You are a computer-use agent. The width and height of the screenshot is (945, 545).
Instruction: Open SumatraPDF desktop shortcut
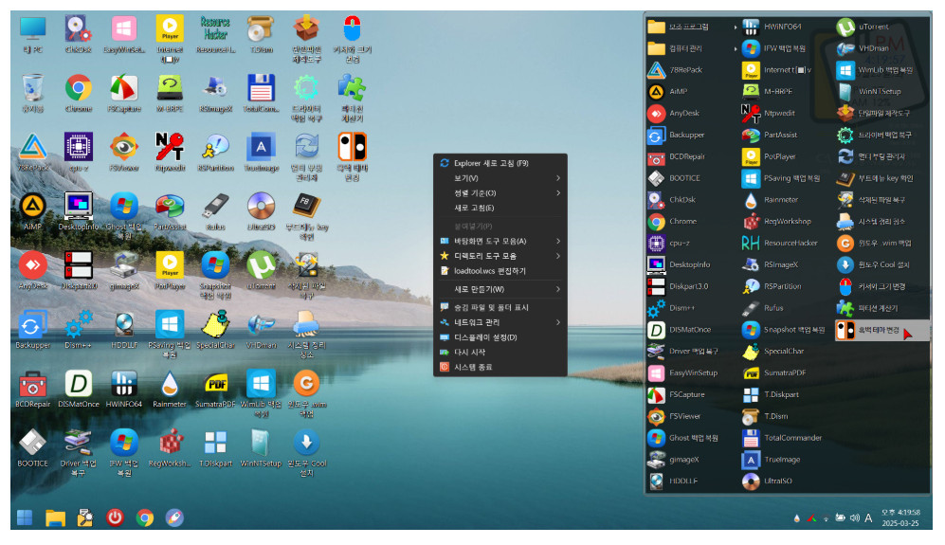[x=214, y=385]
